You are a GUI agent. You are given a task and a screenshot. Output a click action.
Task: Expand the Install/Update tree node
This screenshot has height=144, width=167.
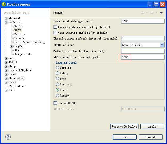(6, 70)
